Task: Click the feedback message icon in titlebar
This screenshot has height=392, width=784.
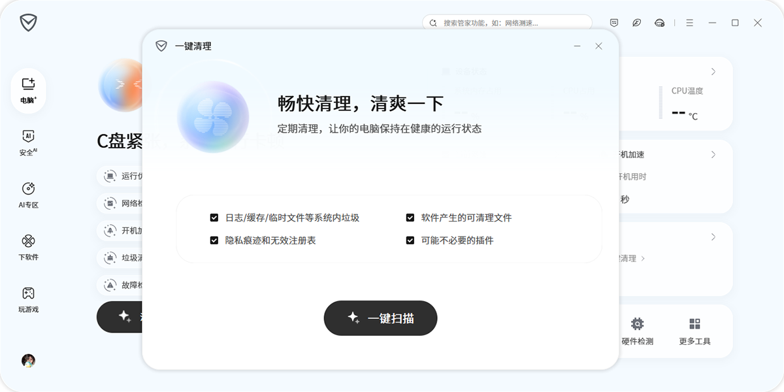Action: [613, 22]
